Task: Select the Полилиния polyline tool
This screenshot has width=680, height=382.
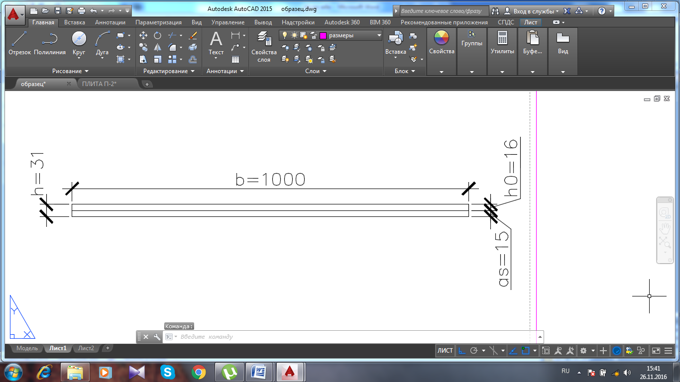Action: [50, 43]
